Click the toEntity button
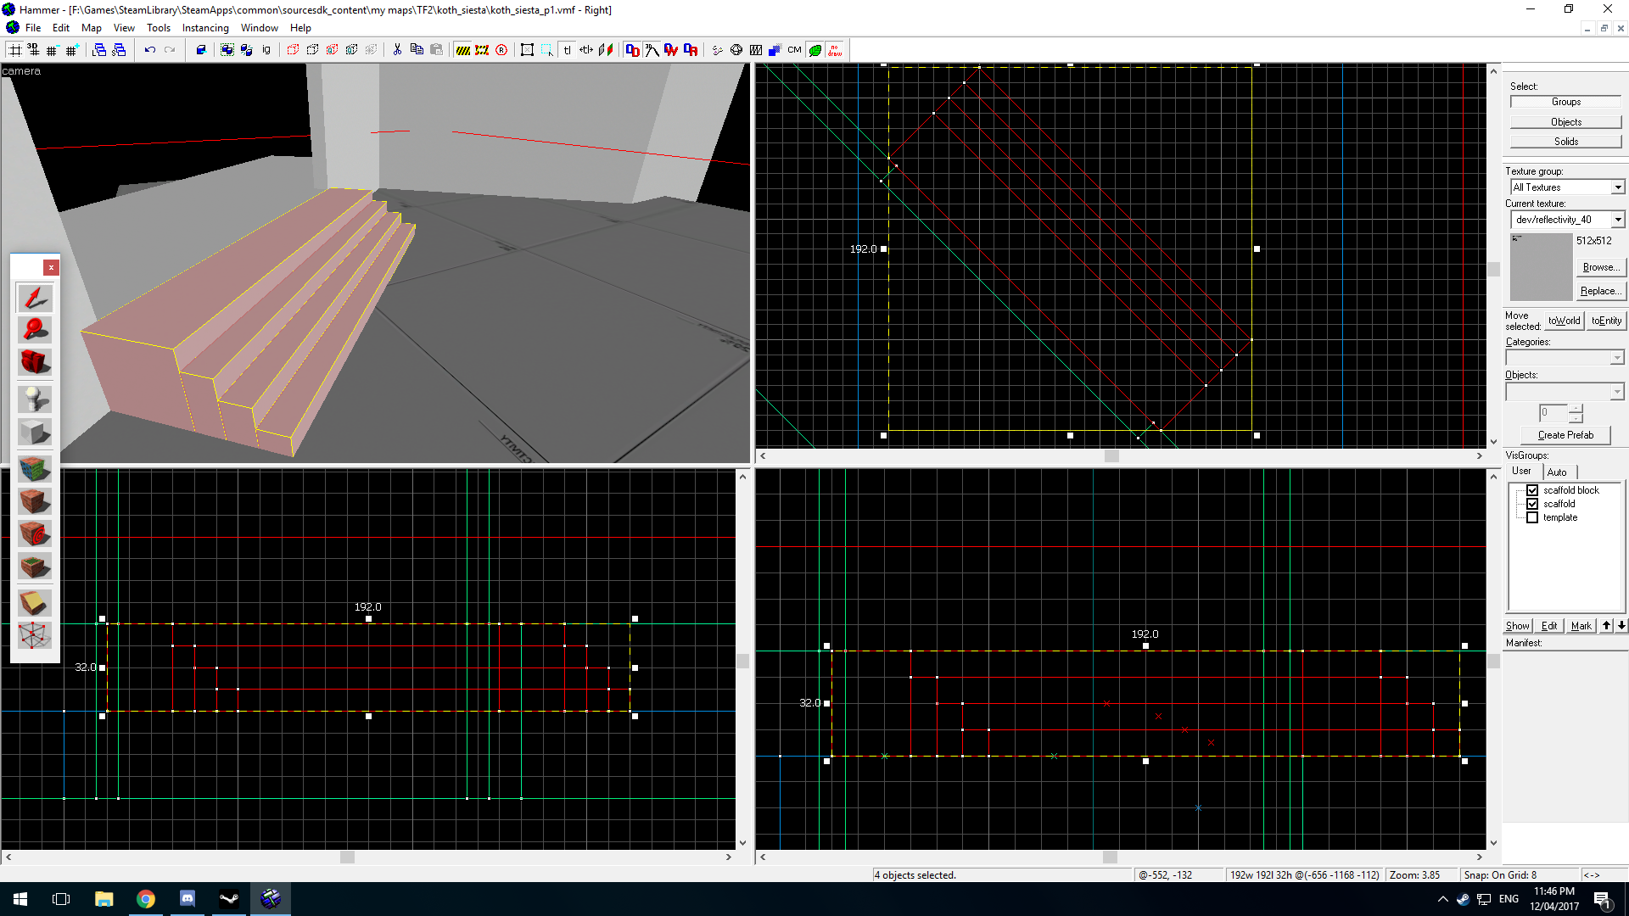The width and height of the screenshot is (1629, 916). [x=1606, y=321]
